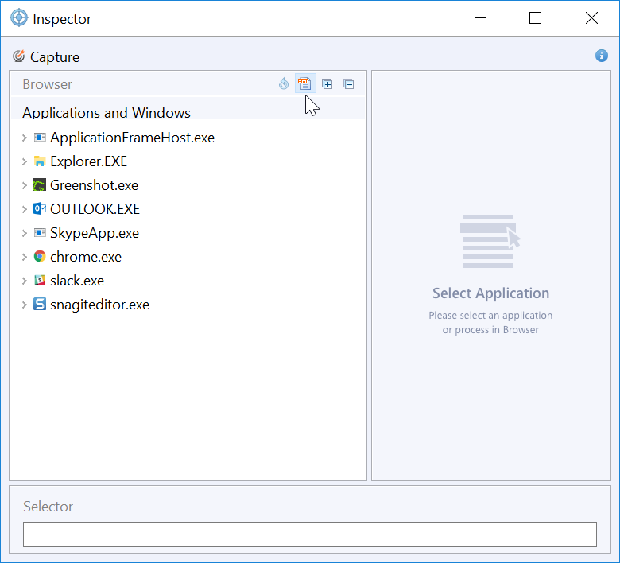Expand the slack.exe node

(x=25, y=280)
